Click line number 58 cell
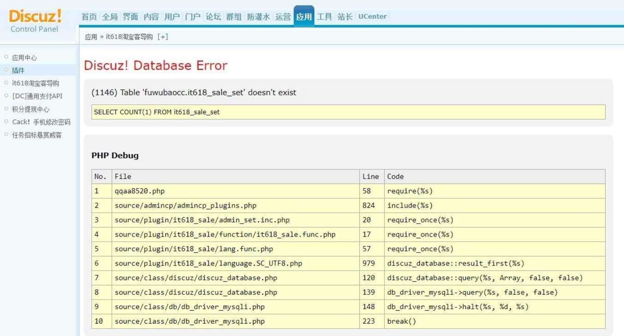Viewport: 624px width, 336px height. [372, 191]
